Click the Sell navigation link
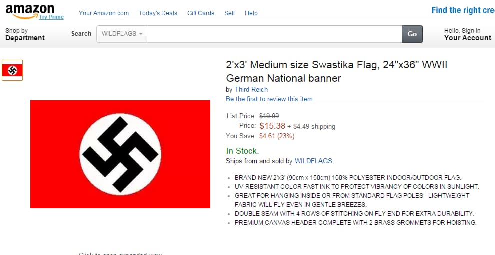The width and height of the screenshot is (495, 255). [x=229, y=13]
